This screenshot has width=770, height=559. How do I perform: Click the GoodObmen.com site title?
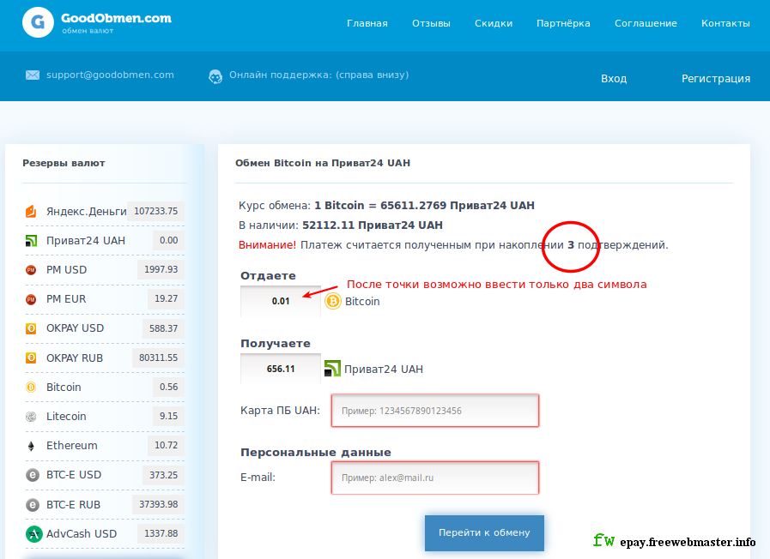[x=117, y=18]
